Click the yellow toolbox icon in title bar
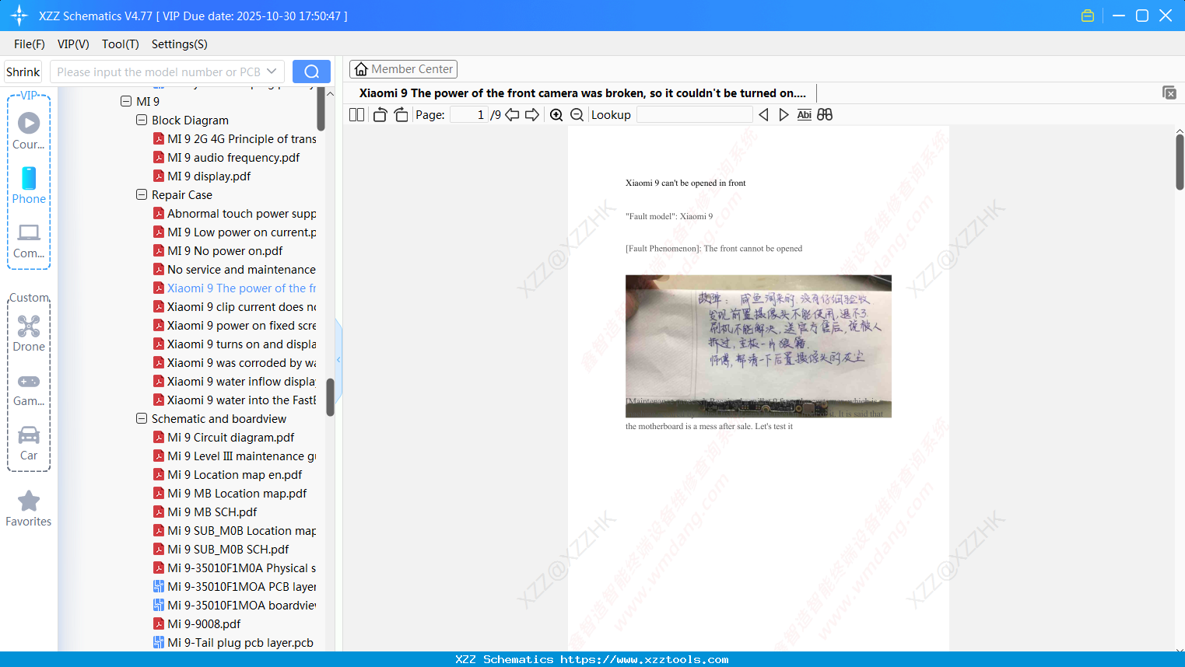 click(x=1088, y=16)
